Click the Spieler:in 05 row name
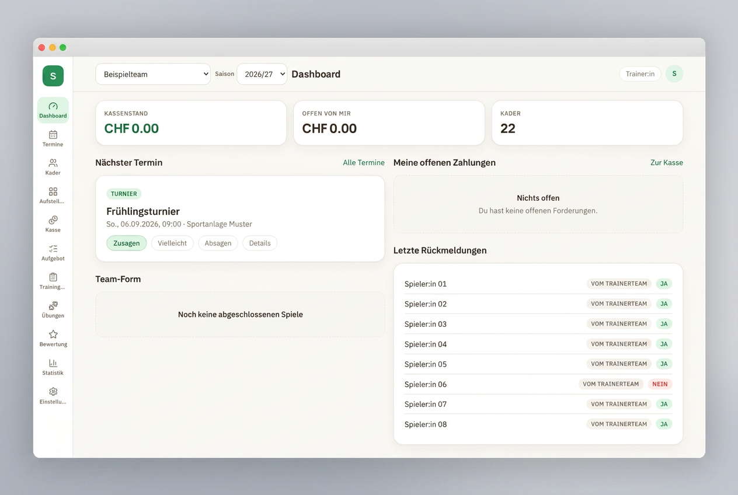 (426, 364)
